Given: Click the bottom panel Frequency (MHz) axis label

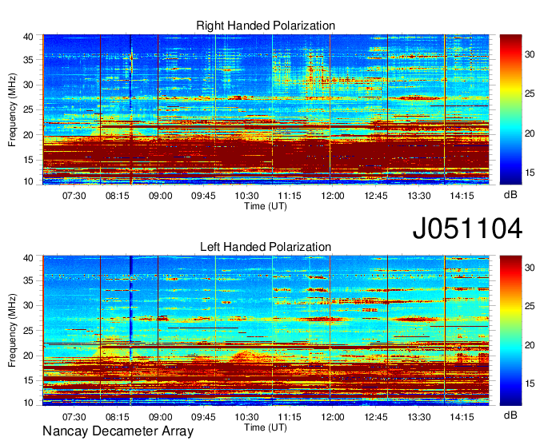Looking at the screenshot, I should 12,331.
